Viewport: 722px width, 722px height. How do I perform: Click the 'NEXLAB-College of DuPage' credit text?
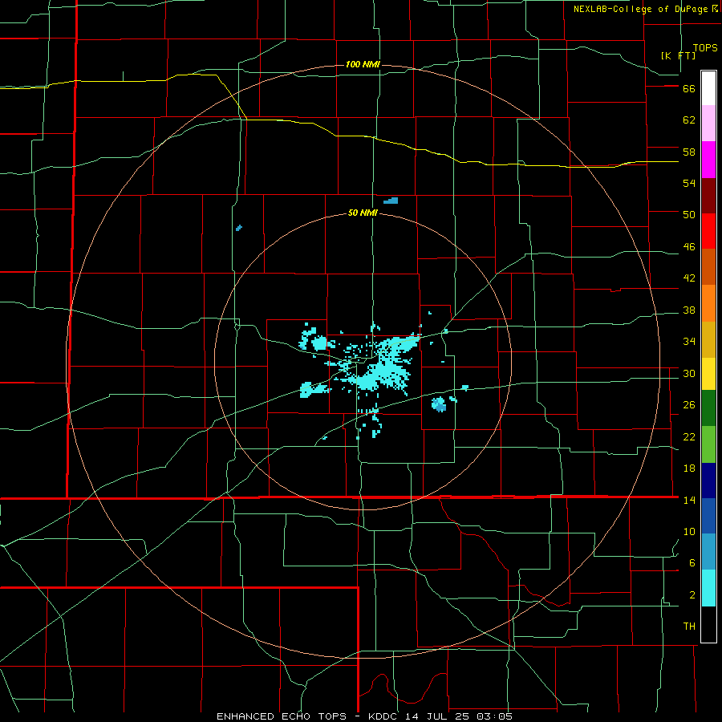pyautogui.click(x=641, y=9)
